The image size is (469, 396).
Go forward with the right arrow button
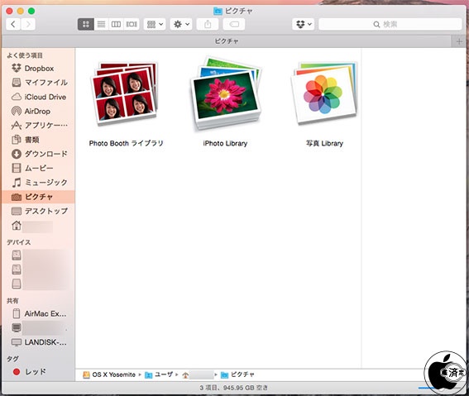coord(28,24)
